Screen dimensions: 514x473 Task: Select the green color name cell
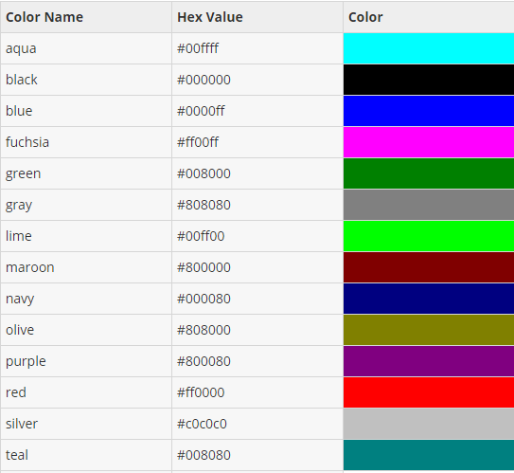[86, 173]
